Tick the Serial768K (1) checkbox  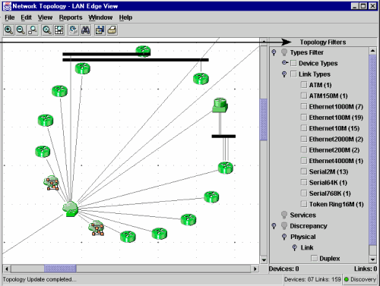tap(303, 193)
